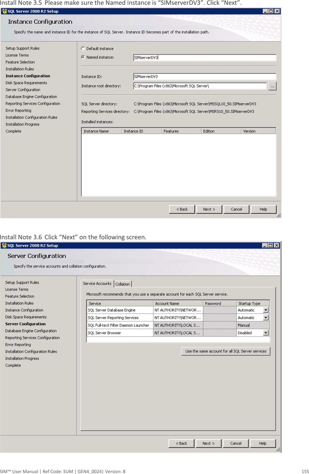This screenshot has width=309, height=474.
Task: Click Feature Selection in upper window sidebar
Action: pyautogui.click(x=20, y=62)
